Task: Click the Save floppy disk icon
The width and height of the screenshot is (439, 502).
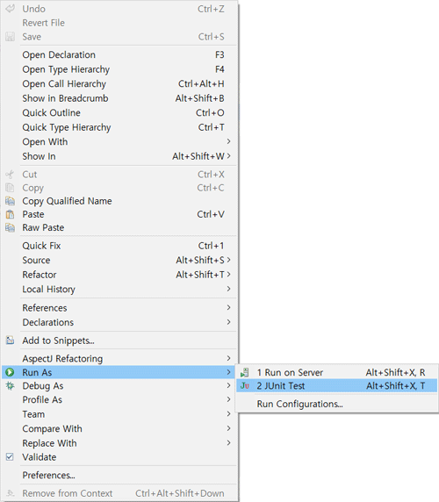Action: click(x=10, y=37)
